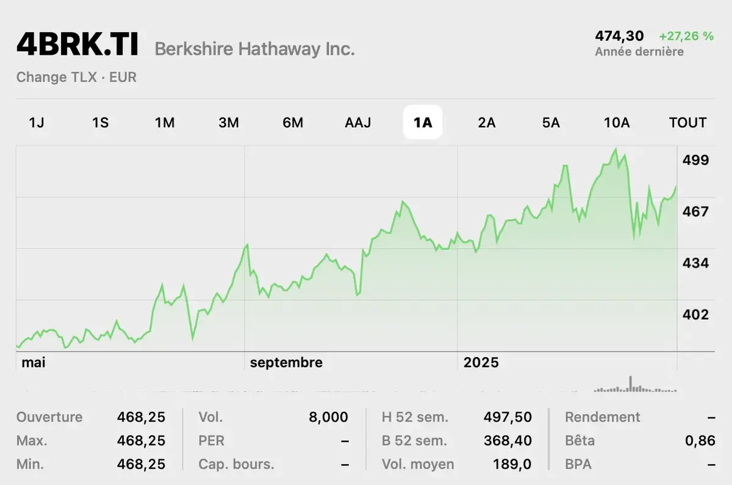Show the 3M price history
732x485 pixels.
[x=229, y=122]
